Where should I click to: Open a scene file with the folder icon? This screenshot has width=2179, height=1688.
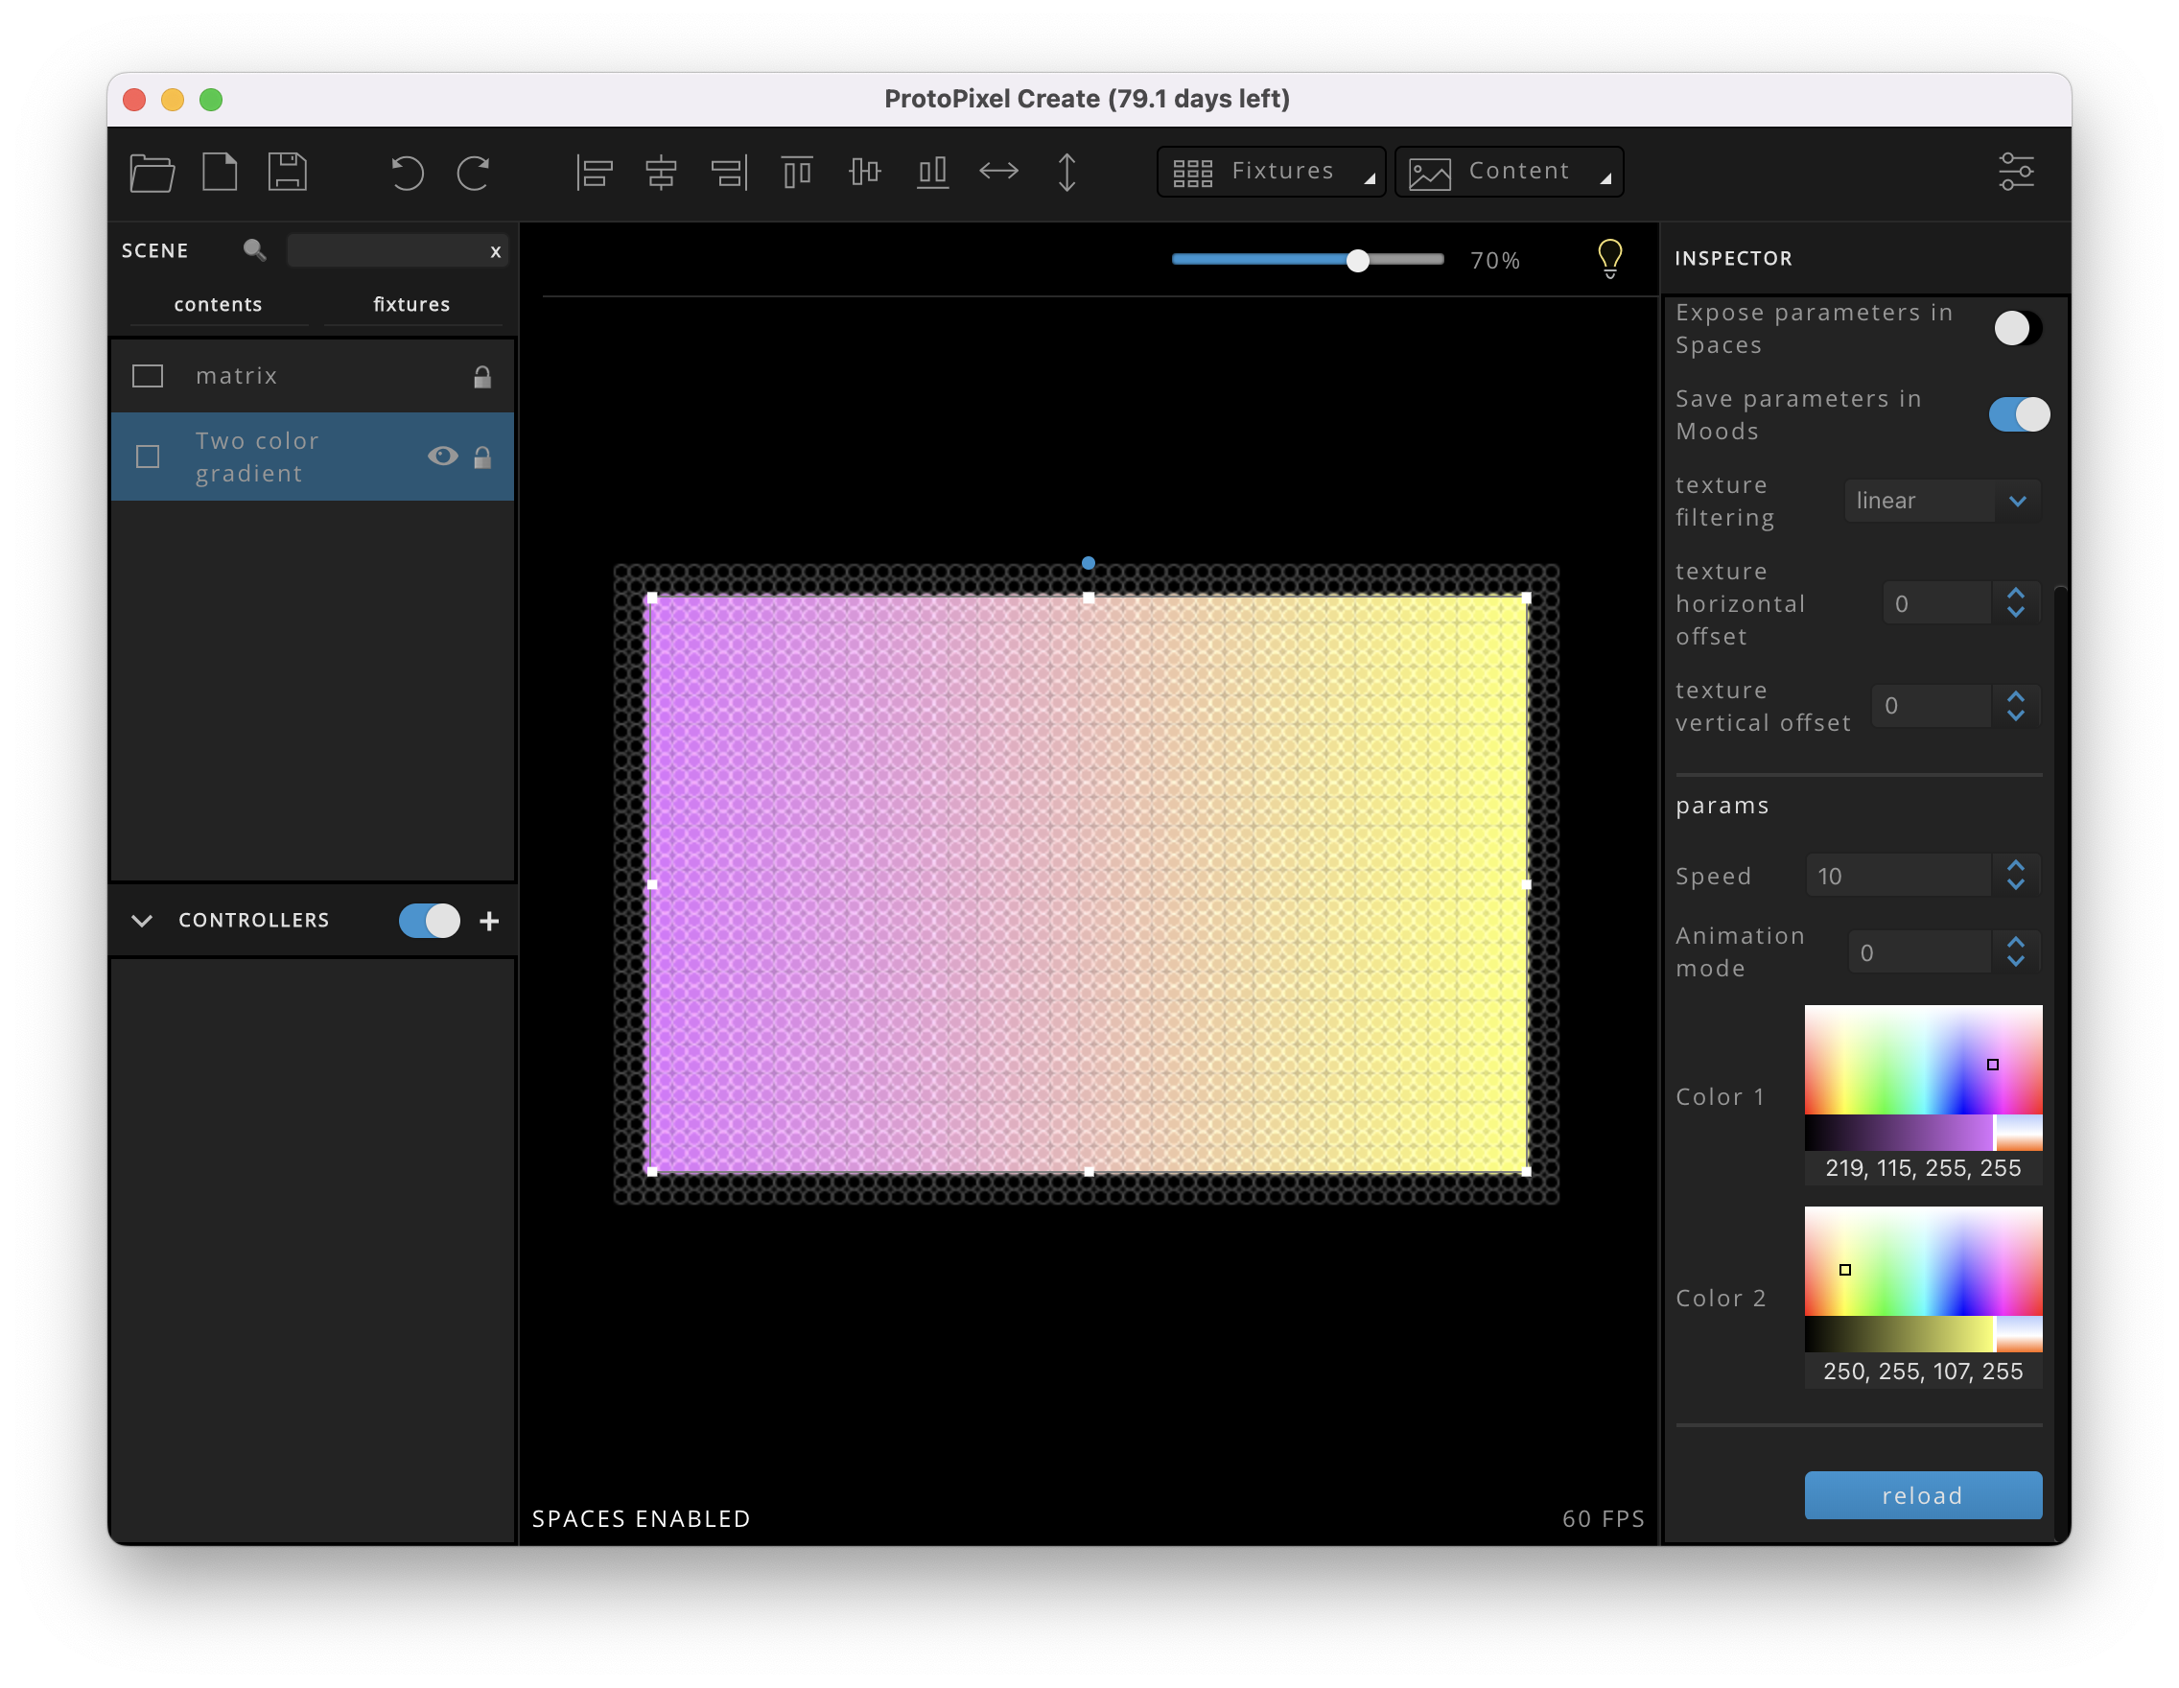[152, 172]
